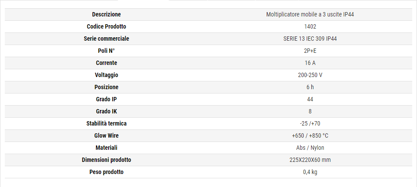Image resolution: width=417 pixels, height=187 pixels.
Task: Click the '-25 /+70' thermal stability value
Action: coord(310,124)
